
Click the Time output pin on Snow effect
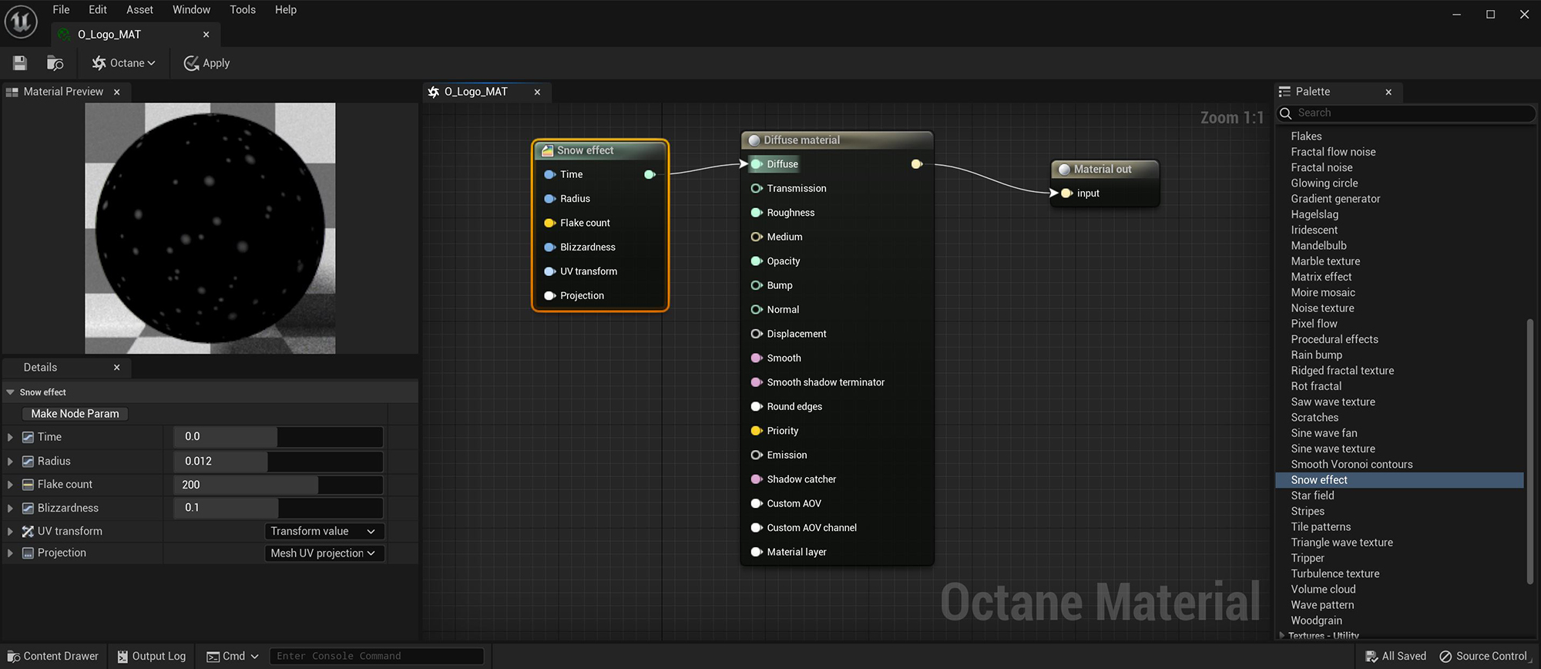point(650,175)
